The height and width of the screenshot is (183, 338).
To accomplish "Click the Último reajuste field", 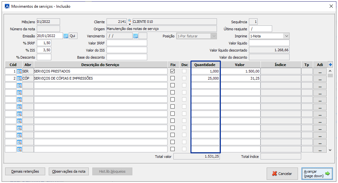I will click(x=261, y=29).
